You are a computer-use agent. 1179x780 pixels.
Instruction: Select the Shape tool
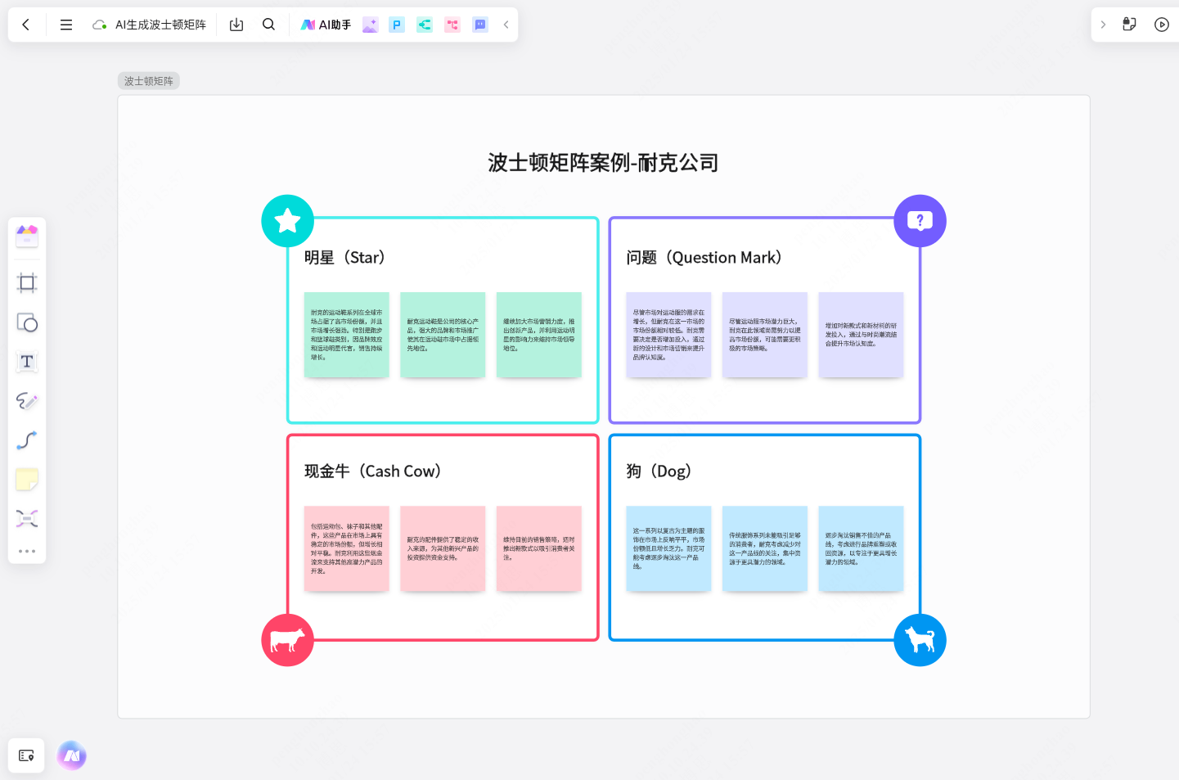(x=27, y=322)
